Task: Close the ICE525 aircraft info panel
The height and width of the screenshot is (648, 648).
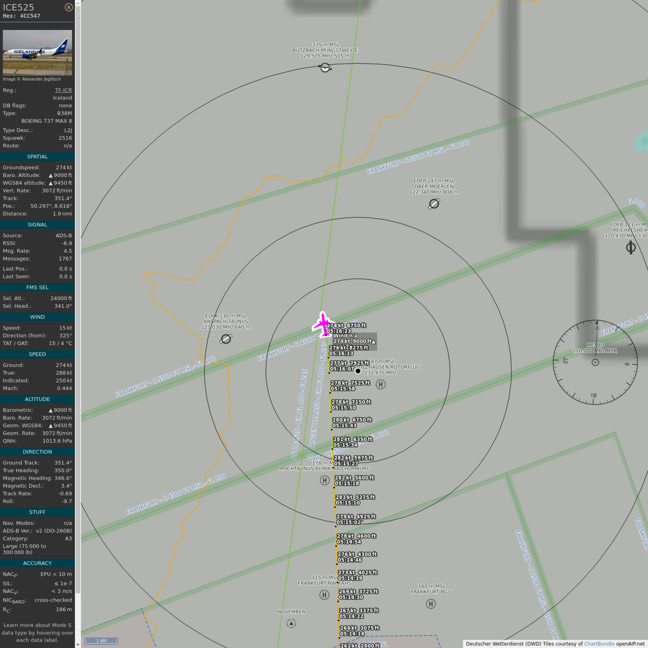Action: point(68,7)
